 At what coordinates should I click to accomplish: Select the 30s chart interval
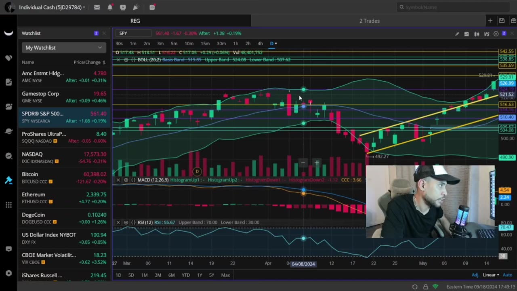tap(119, 43)
